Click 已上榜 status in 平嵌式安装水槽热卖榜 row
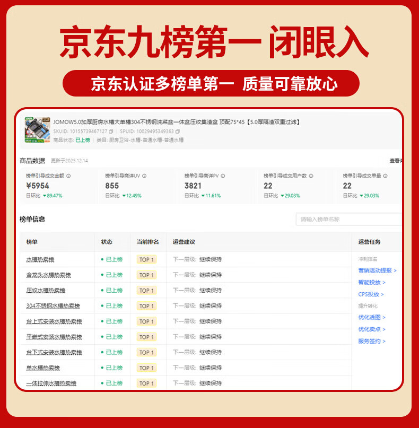The height and width of the screenshot is (428, 419). [111, 337]
